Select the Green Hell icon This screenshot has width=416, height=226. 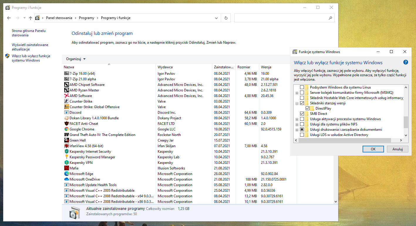[66, 140]
